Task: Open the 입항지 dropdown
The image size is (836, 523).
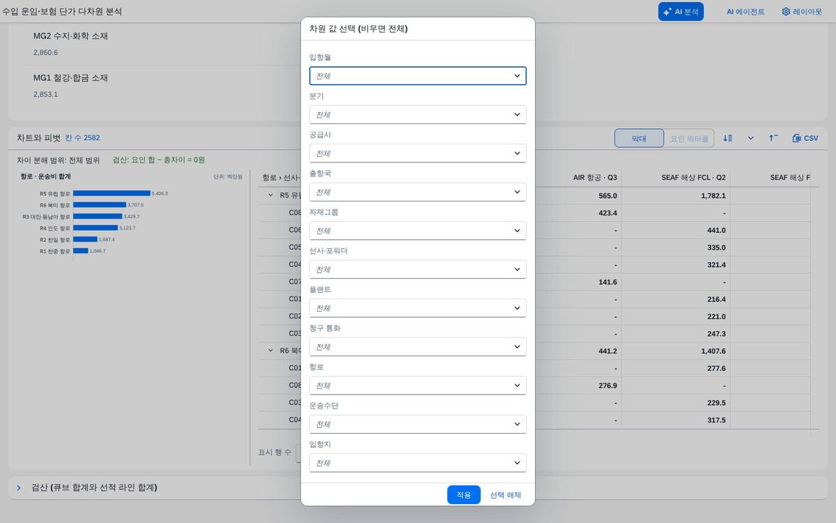Action: 418,463
